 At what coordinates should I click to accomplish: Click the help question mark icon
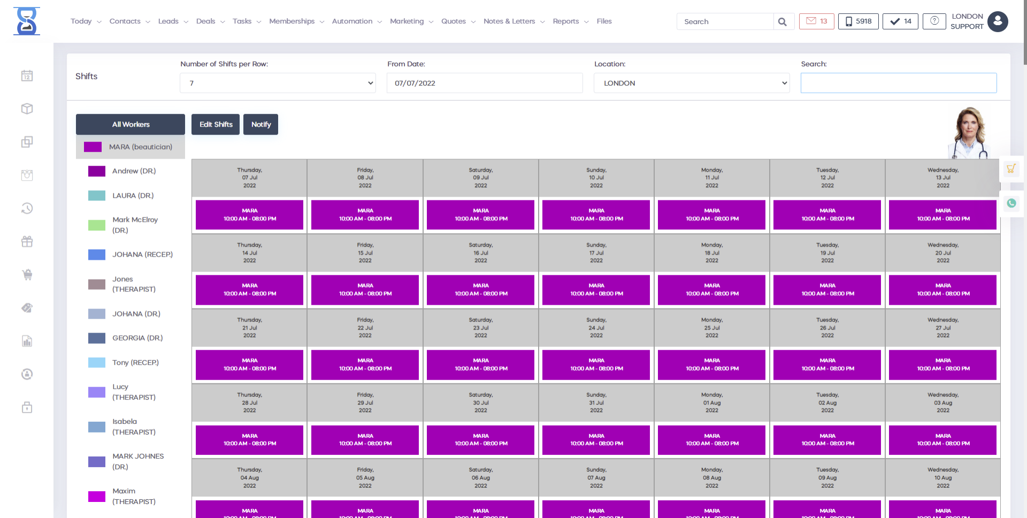point(934,21)
